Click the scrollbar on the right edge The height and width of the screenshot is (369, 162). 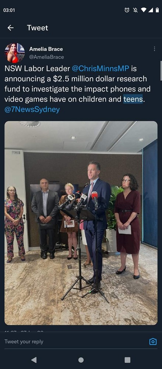(161, 70)
